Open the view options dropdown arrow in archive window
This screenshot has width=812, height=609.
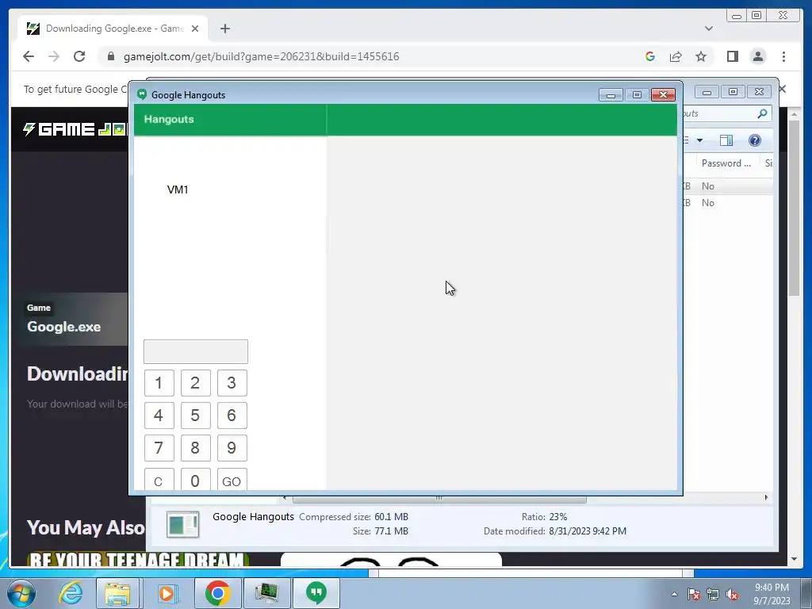click(x=699, y=140)
